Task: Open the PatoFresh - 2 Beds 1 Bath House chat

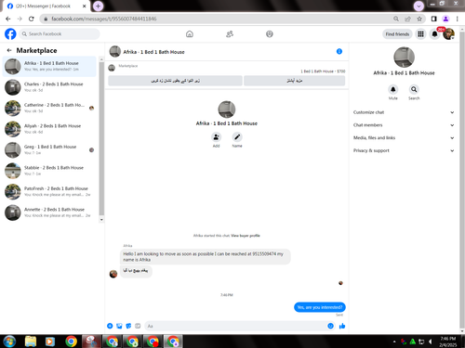Action: [49, 191]
